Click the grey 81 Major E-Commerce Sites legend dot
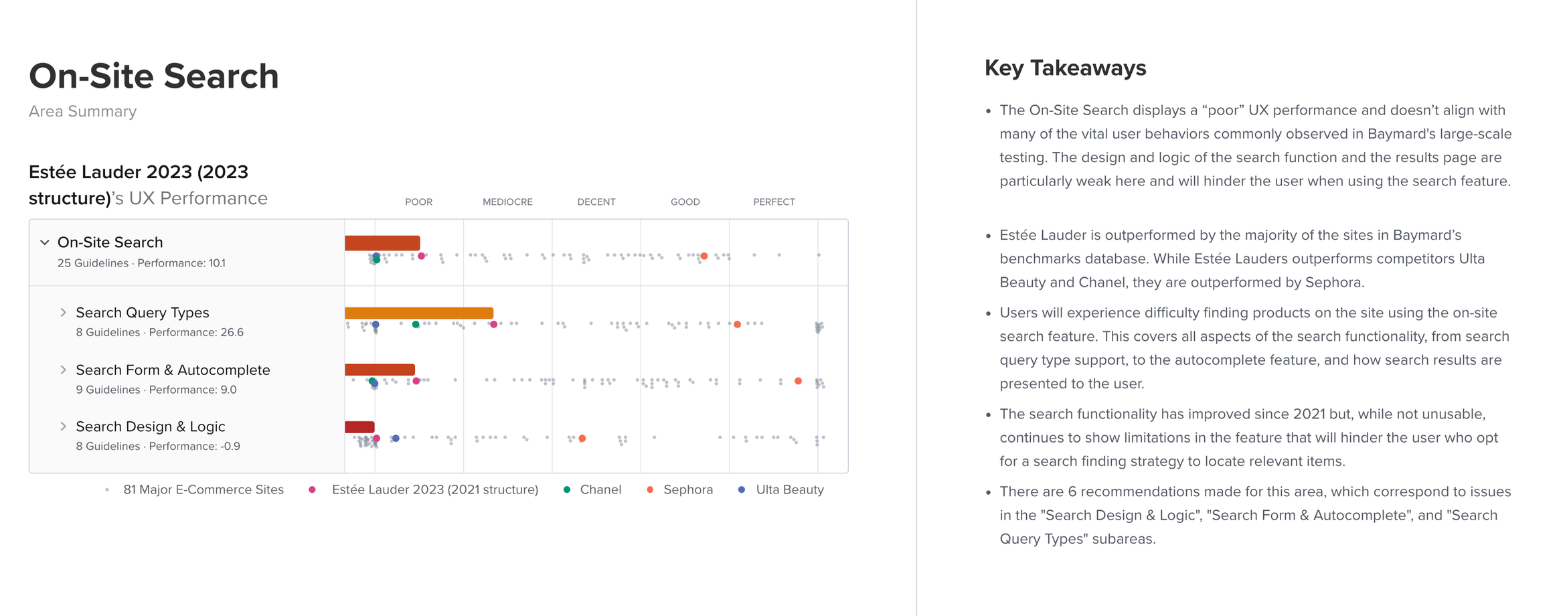 (107, 490)
